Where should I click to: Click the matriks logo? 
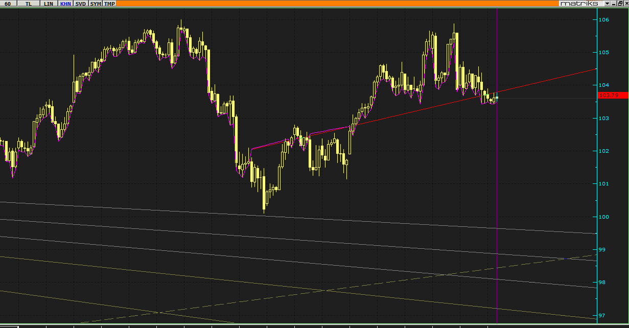click(x=579, y=4)
